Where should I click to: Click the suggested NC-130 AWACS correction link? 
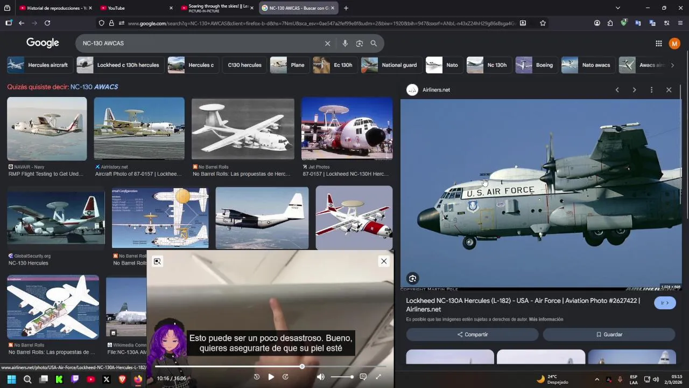(94, 87)
